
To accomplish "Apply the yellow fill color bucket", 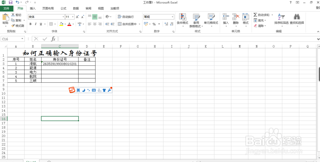I will click(61, 24).
